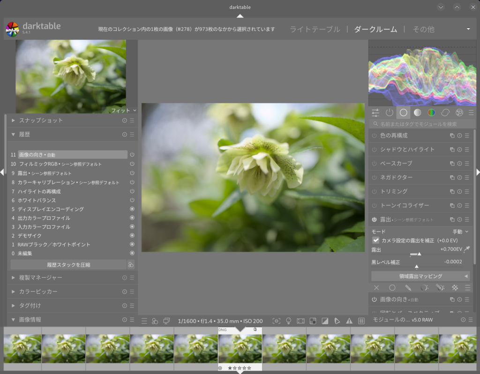480x374 pixels.
Task: Expand the color picker panel
Action: coord(38,291)
